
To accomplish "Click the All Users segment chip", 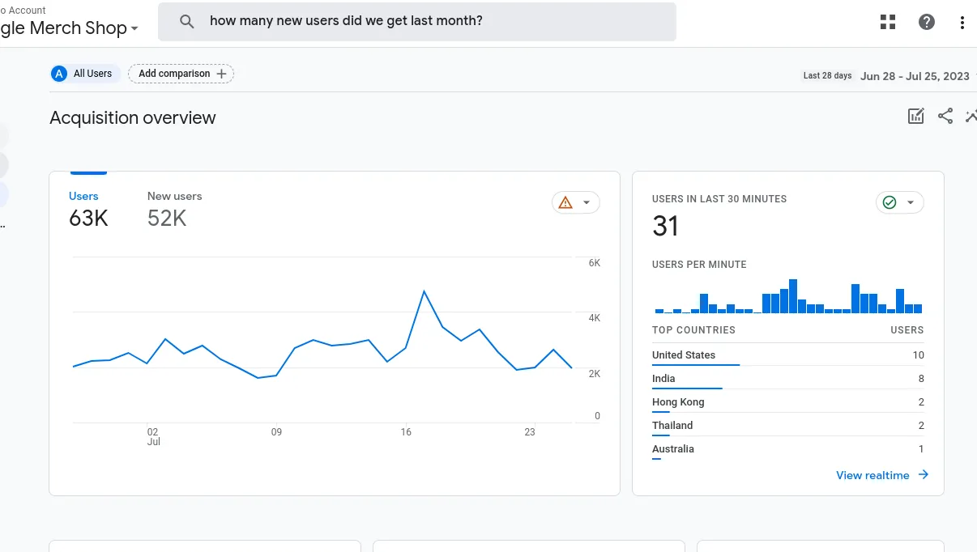I will click(84, 73).
